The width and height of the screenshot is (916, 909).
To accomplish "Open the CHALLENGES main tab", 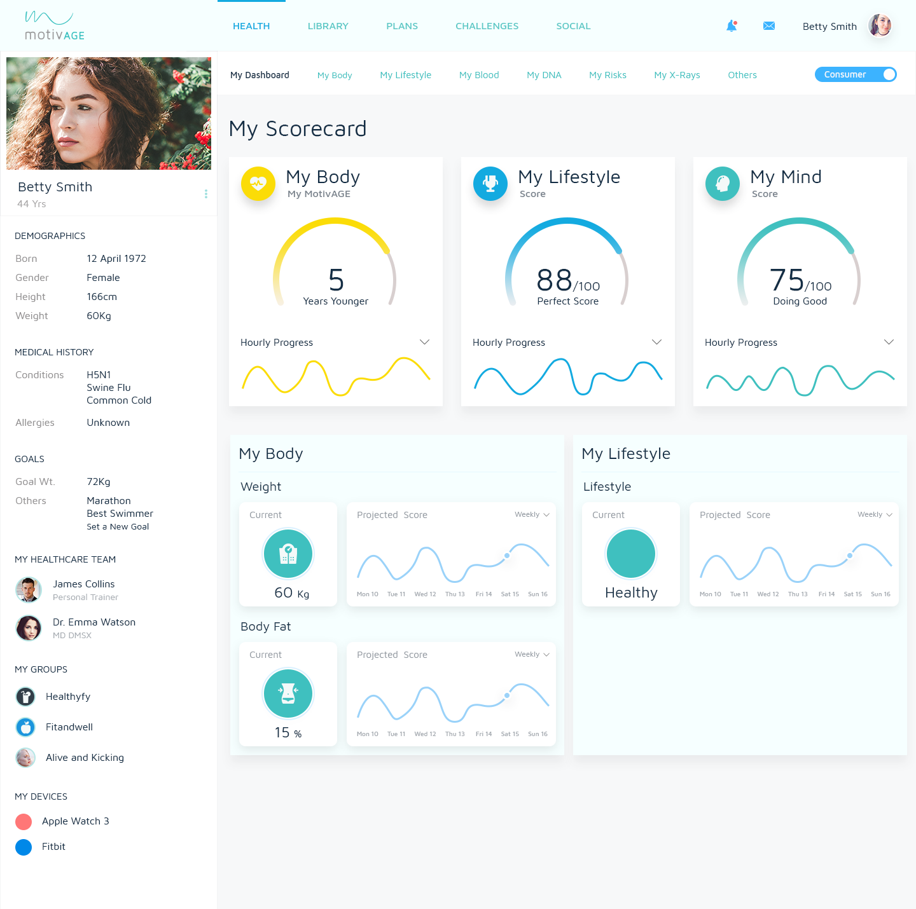I will click(487, 26).
